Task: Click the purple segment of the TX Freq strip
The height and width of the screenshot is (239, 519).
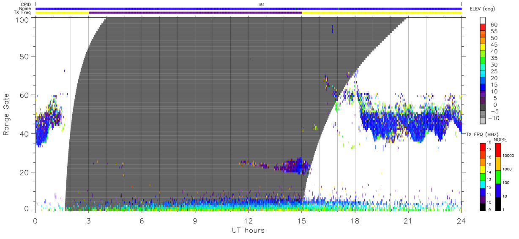Action: tap(195, 13)
